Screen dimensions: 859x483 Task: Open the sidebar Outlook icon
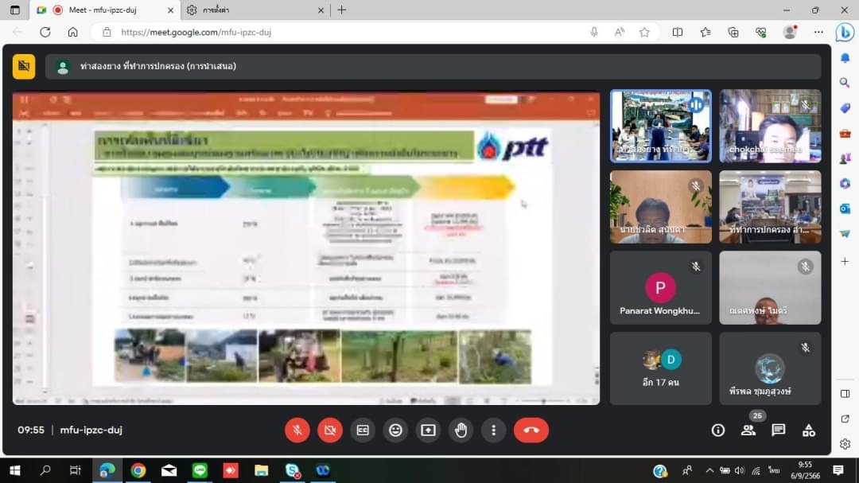[845, 209]
